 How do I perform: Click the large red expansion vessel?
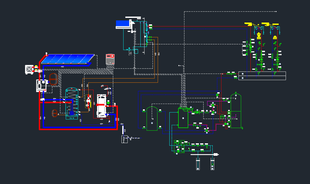pos(53,79)
